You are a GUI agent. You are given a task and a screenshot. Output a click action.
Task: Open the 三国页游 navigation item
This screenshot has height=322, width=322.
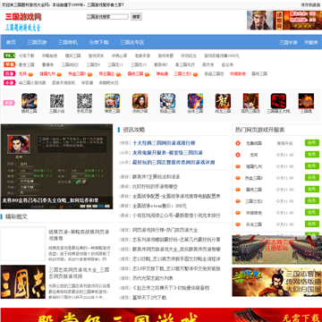(x=37, y=42)
